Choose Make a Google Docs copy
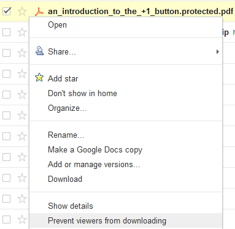The width and height of the screenshot is (235, 229). point(95,150)
